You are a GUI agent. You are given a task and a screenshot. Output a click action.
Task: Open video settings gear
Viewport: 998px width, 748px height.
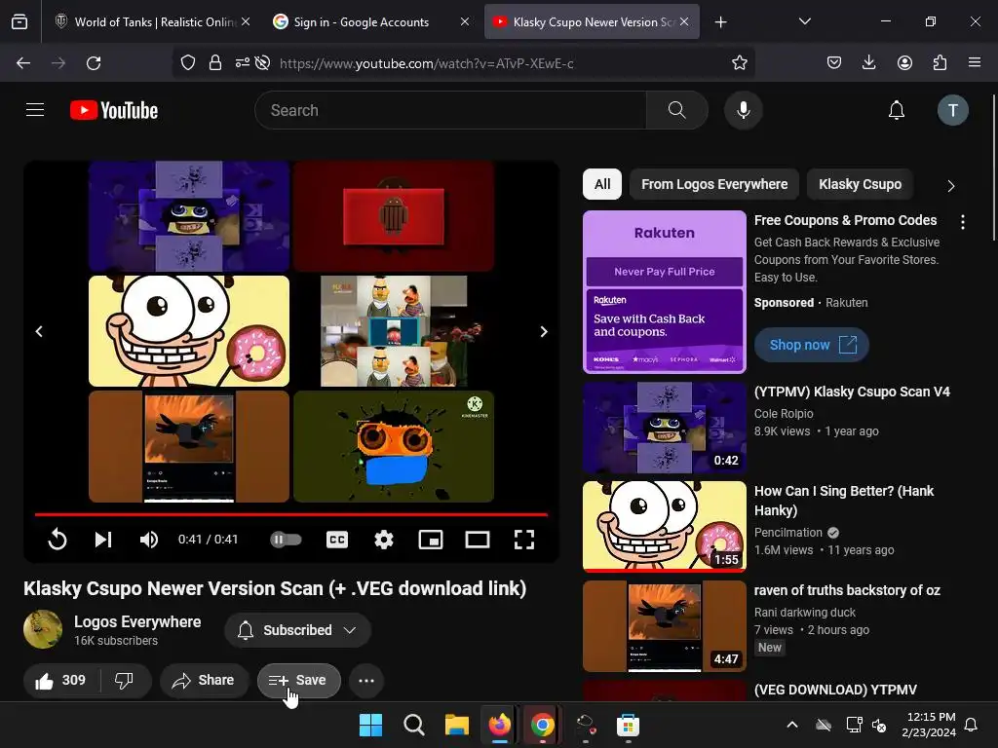coord(383,540)
